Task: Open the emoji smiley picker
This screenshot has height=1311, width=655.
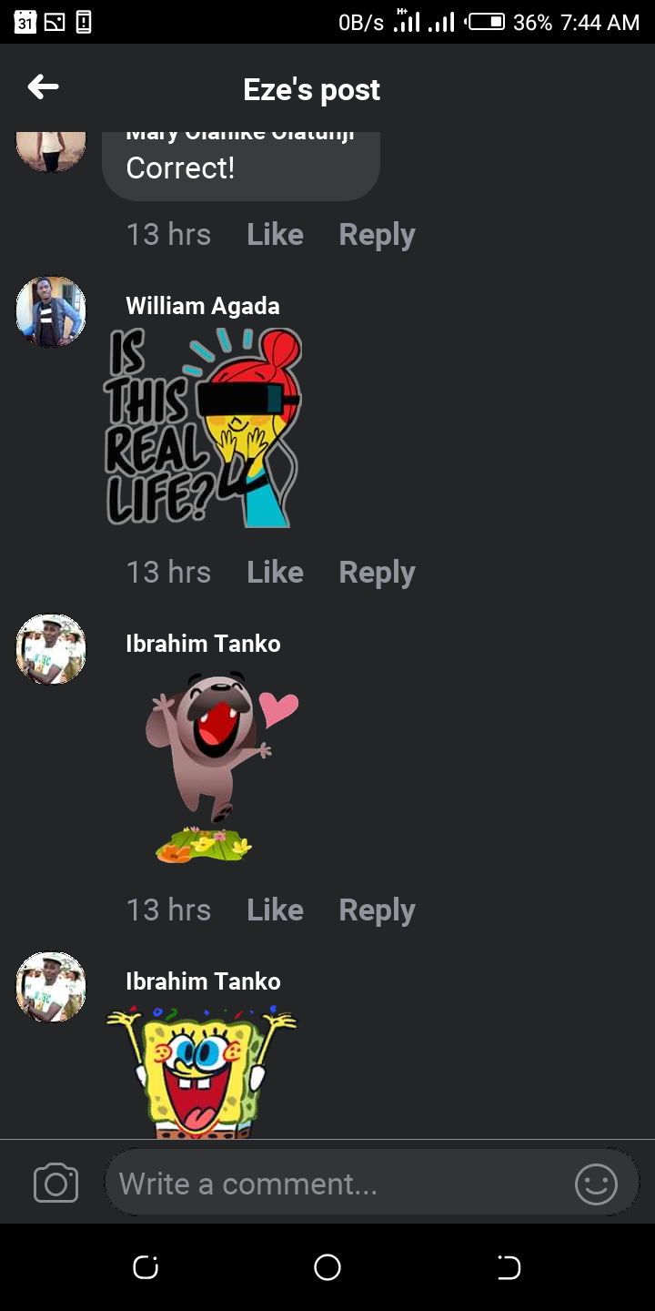Action: [596, 1184]
